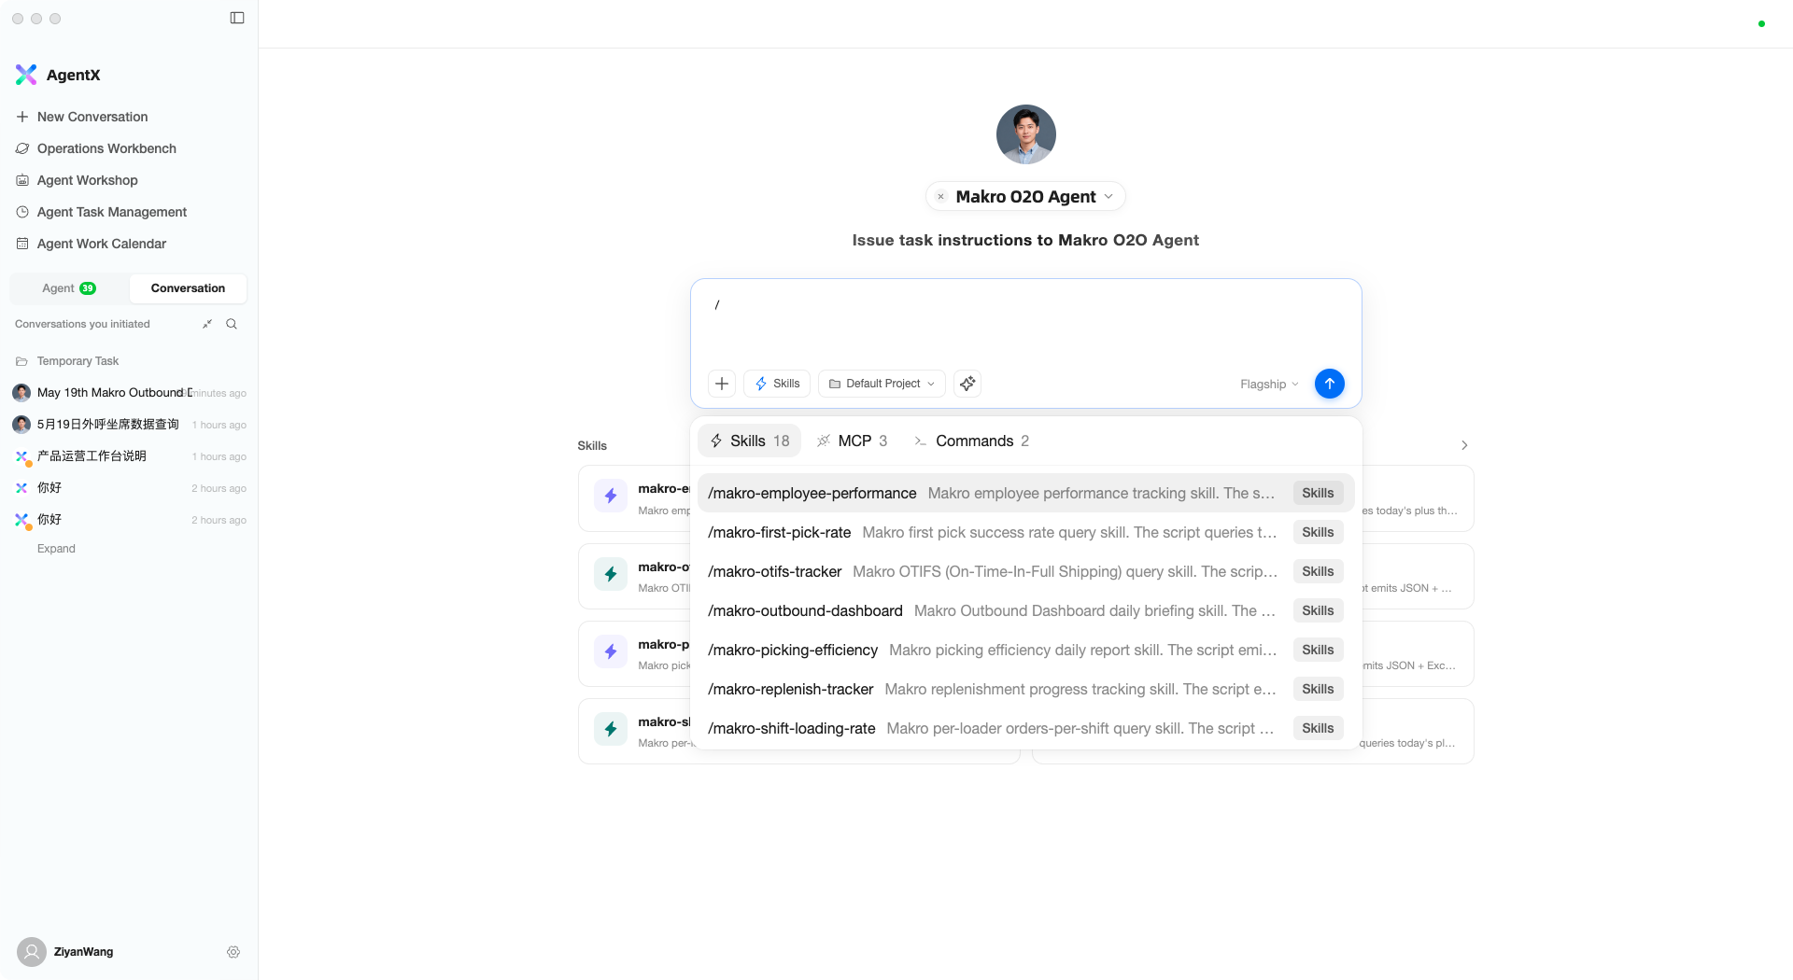Switch to the Agent tab

tap(69, 288)
